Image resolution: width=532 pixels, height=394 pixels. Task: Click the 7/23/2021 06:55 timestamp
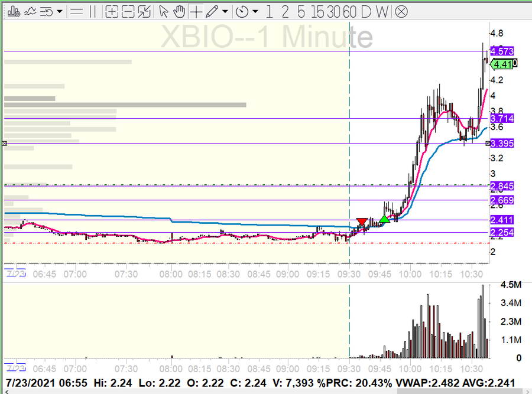pyautogui.click(x=46, y=383)
